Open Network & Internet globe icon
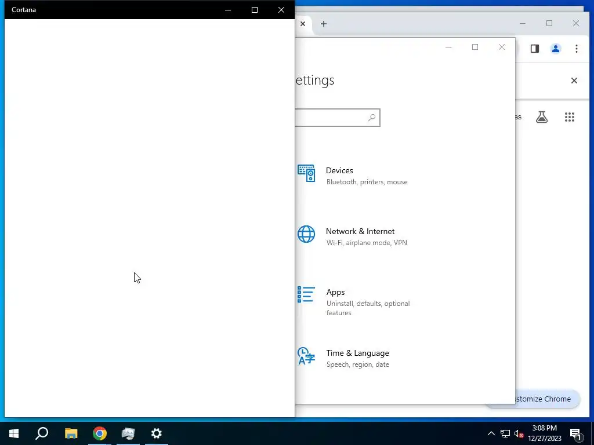 306,234
